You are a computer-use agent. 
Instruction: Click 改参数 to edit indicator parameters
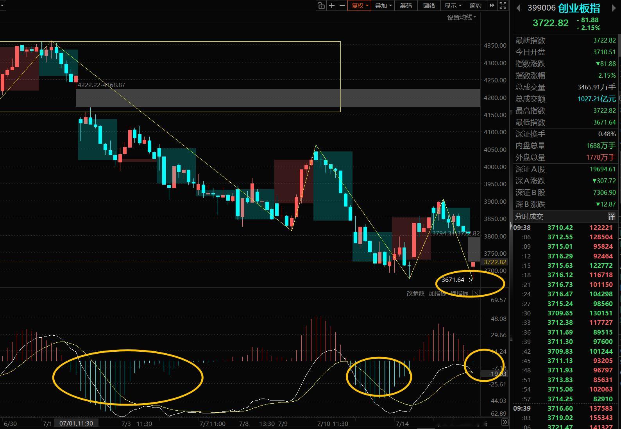pyautogui.click(x=415, y=293)
